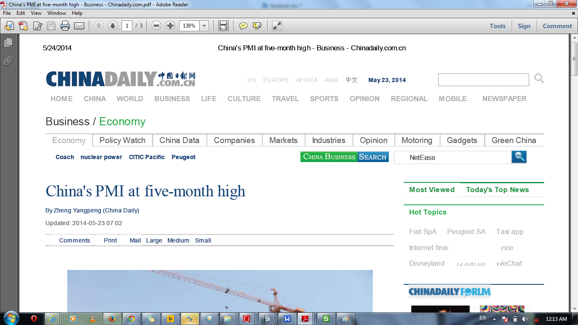This screenshot has width=578, height=325.
Task: Click the Large font size link
Action: coord(154,240)
